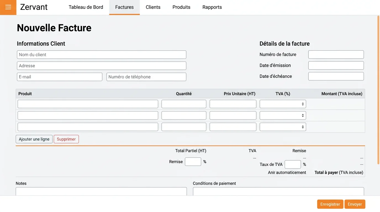Click Supprimer to remove a line
Screen dimensions: 380x212
pos(66,139)
